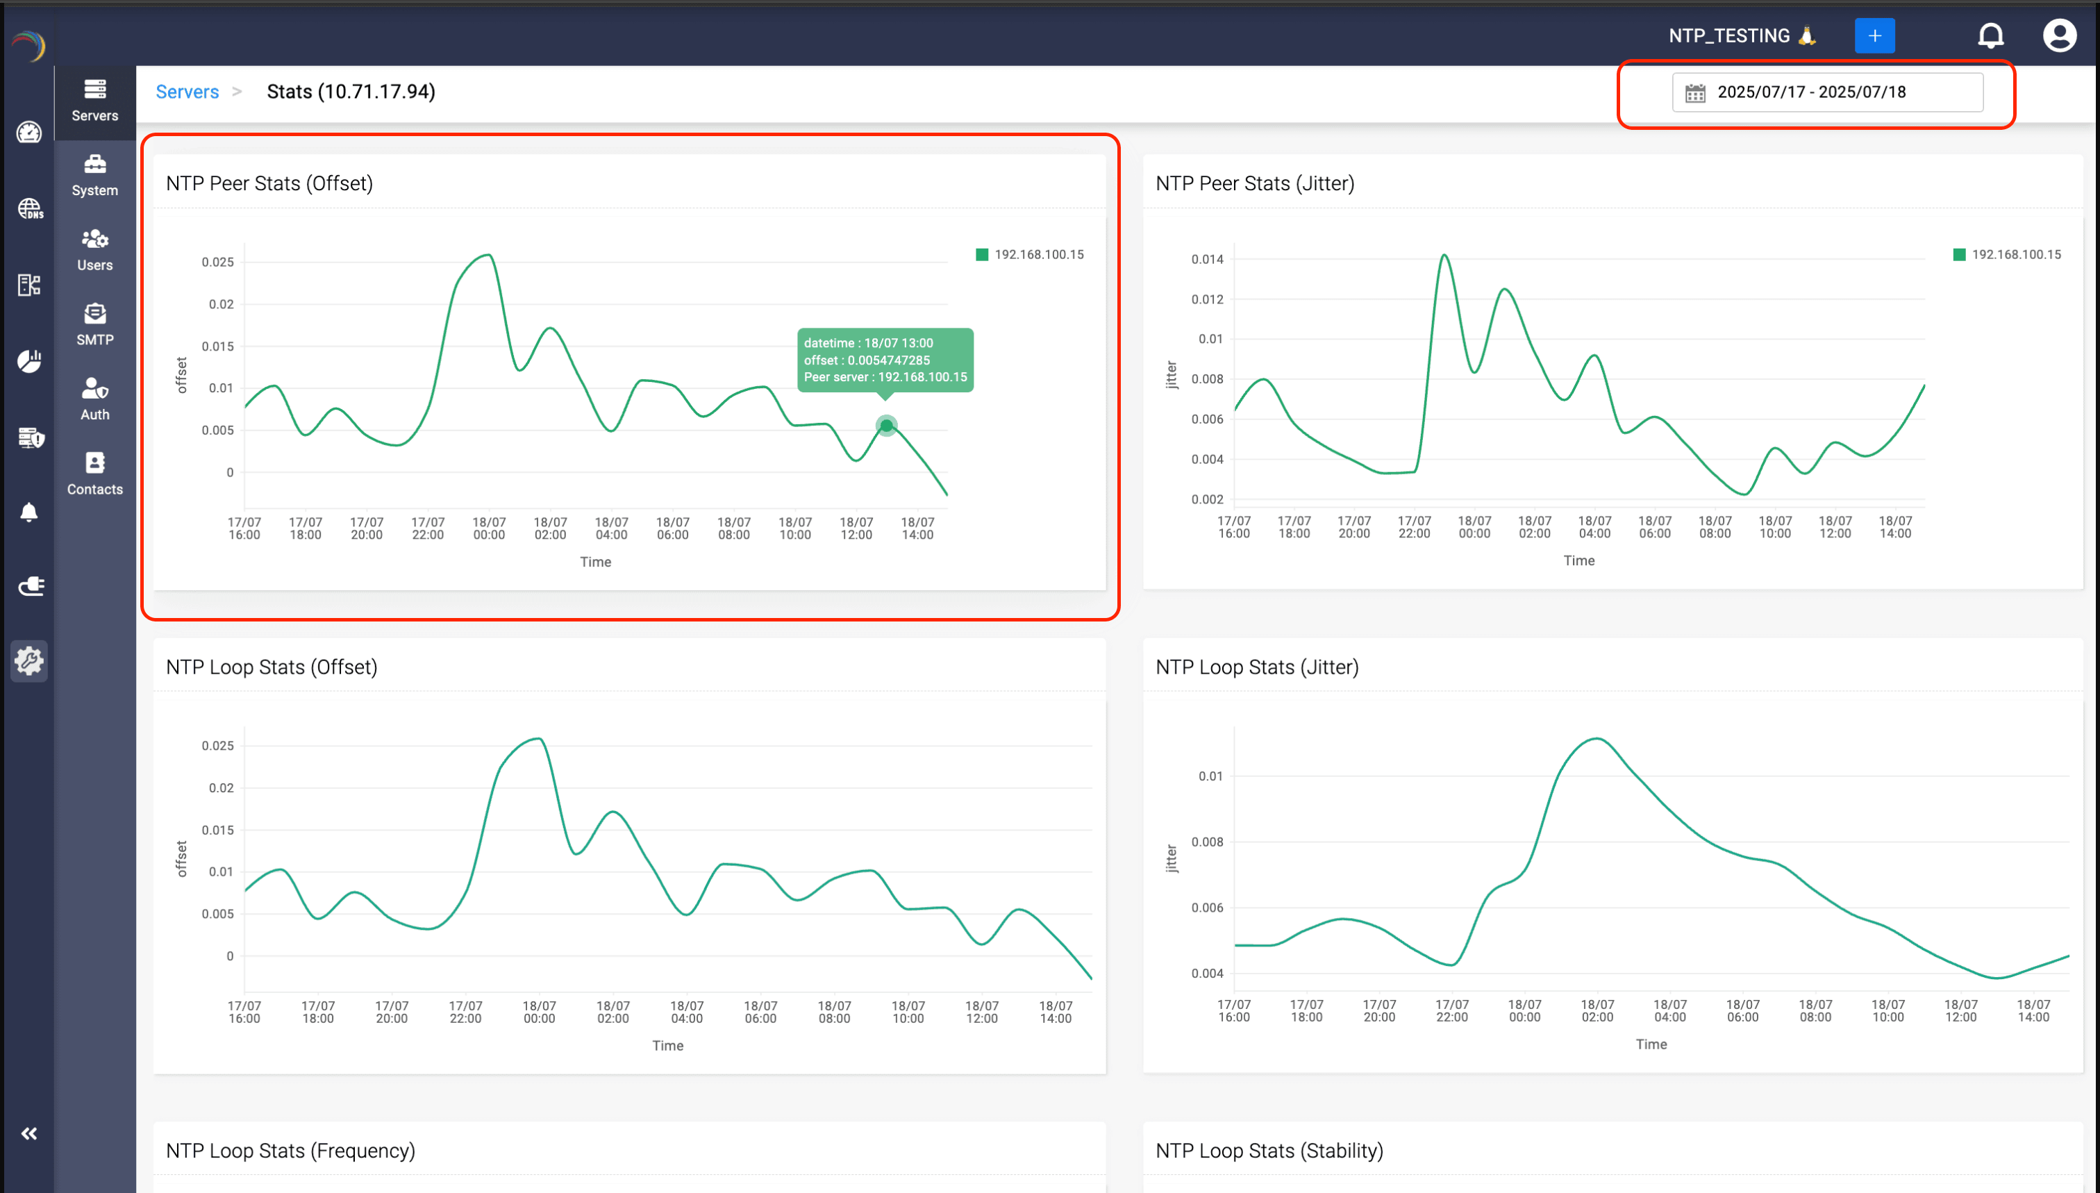Go to the Users menu section
The width and height of the screenshot is (2100, 1193).
(95, 250)
